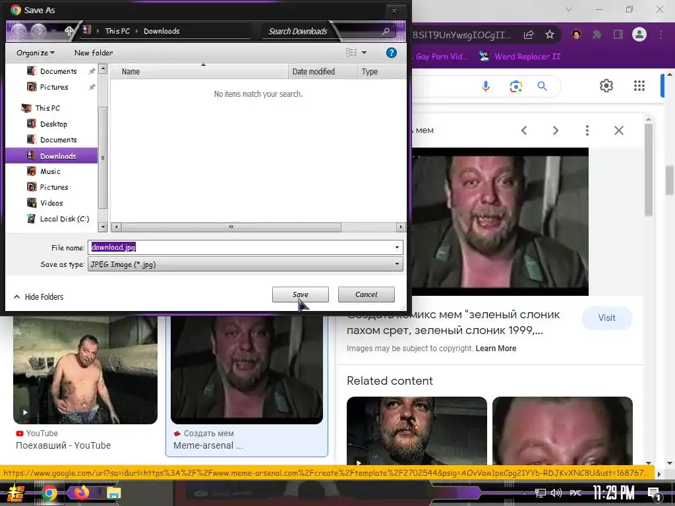Show next image in preview panel
Screen dimensions: 675x506
pyautogui.click(x=555, y=130)
